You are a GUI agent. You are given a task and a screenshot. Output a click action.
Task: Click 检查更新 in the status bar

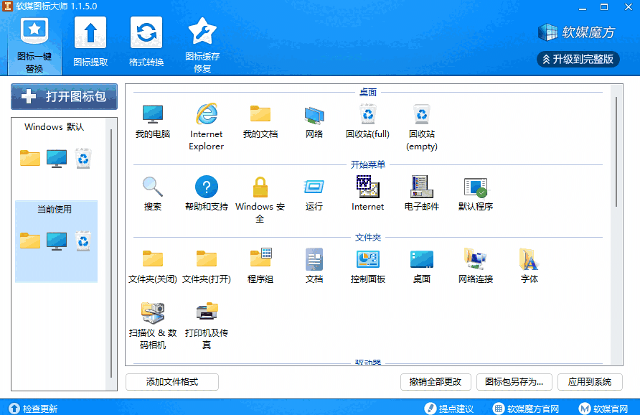coord(30,407)
